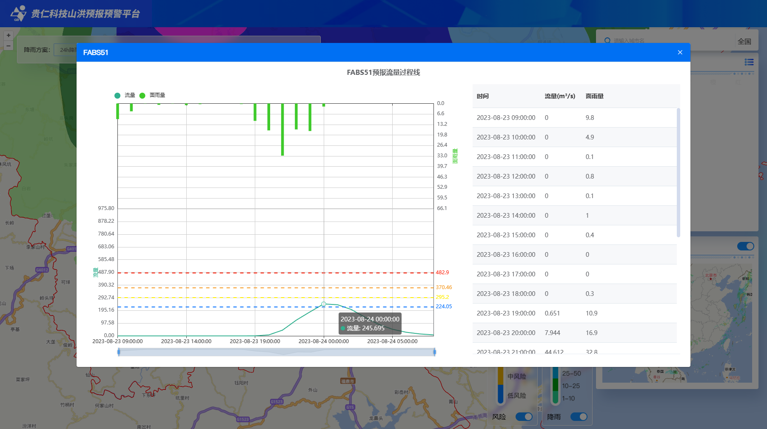Click the platform title 贵仁科技山洪预报预警平台
This screenshot has height=429, width=767.
click(86, 14)
